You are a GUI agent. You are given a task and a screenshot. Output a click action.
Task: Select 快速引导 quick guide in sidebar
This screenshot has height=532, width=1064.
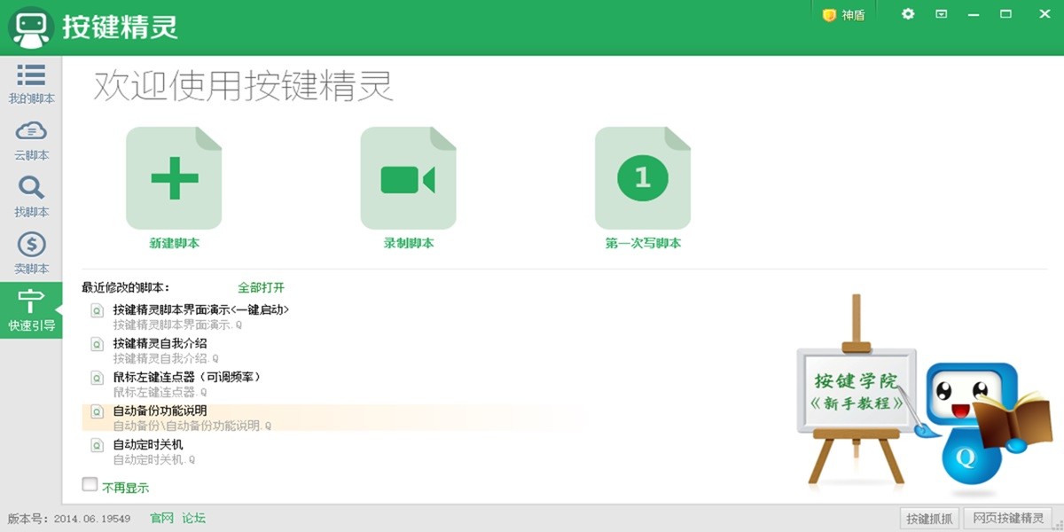coord(31,310)
